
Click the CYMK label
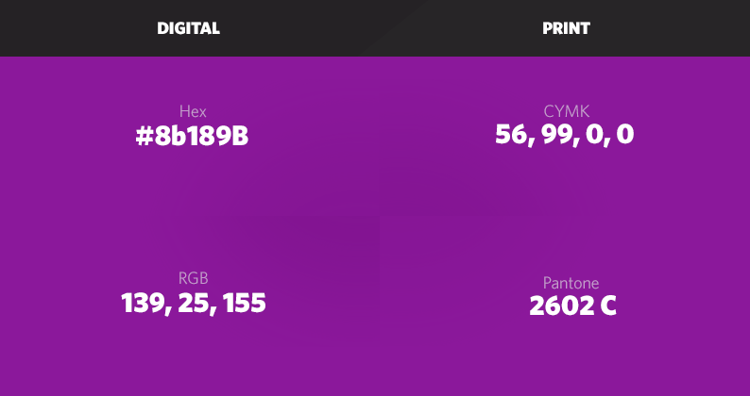tap(567, 111)
